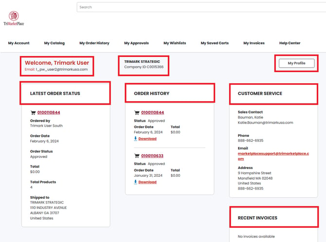Click February 6, 2024 date in Latest Order Status
The image size is (326, 242).
[44, 141]
